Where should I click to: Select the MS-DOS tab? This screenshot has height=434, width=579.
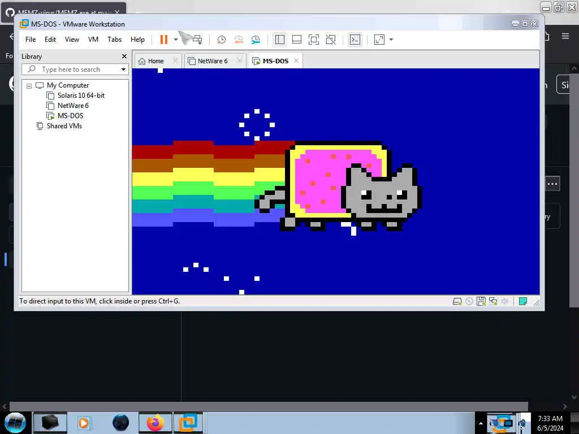275,61
